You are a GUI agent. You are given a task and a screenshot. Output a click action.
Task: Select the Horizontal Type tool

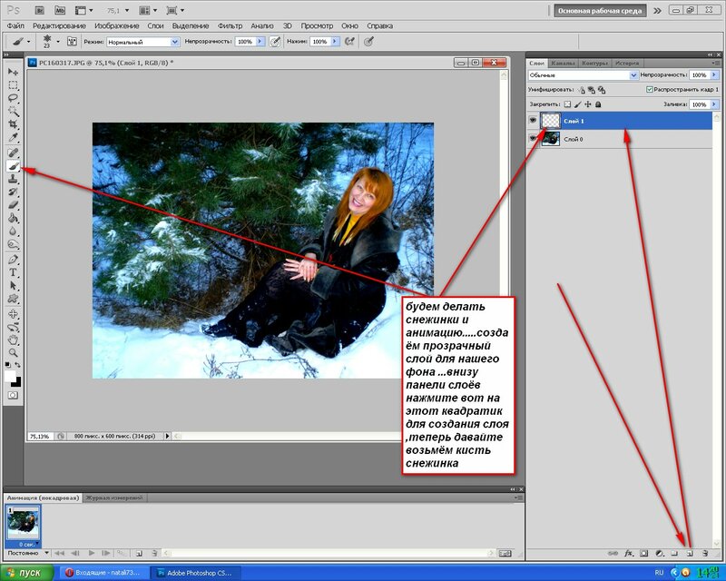13,271
